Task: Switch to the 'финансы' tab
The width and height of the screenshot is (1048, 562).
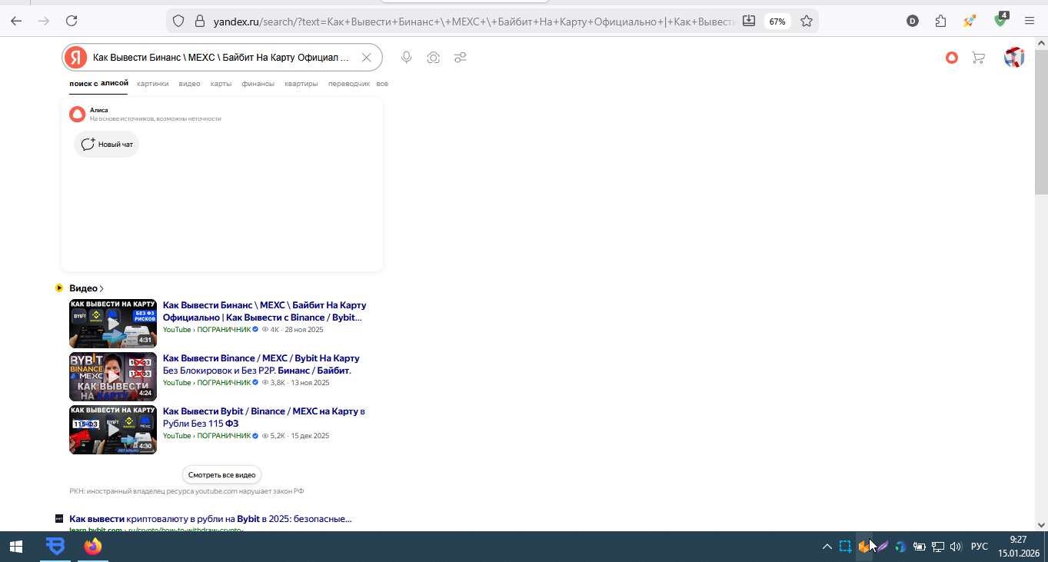Action: (x=258, y=84)
